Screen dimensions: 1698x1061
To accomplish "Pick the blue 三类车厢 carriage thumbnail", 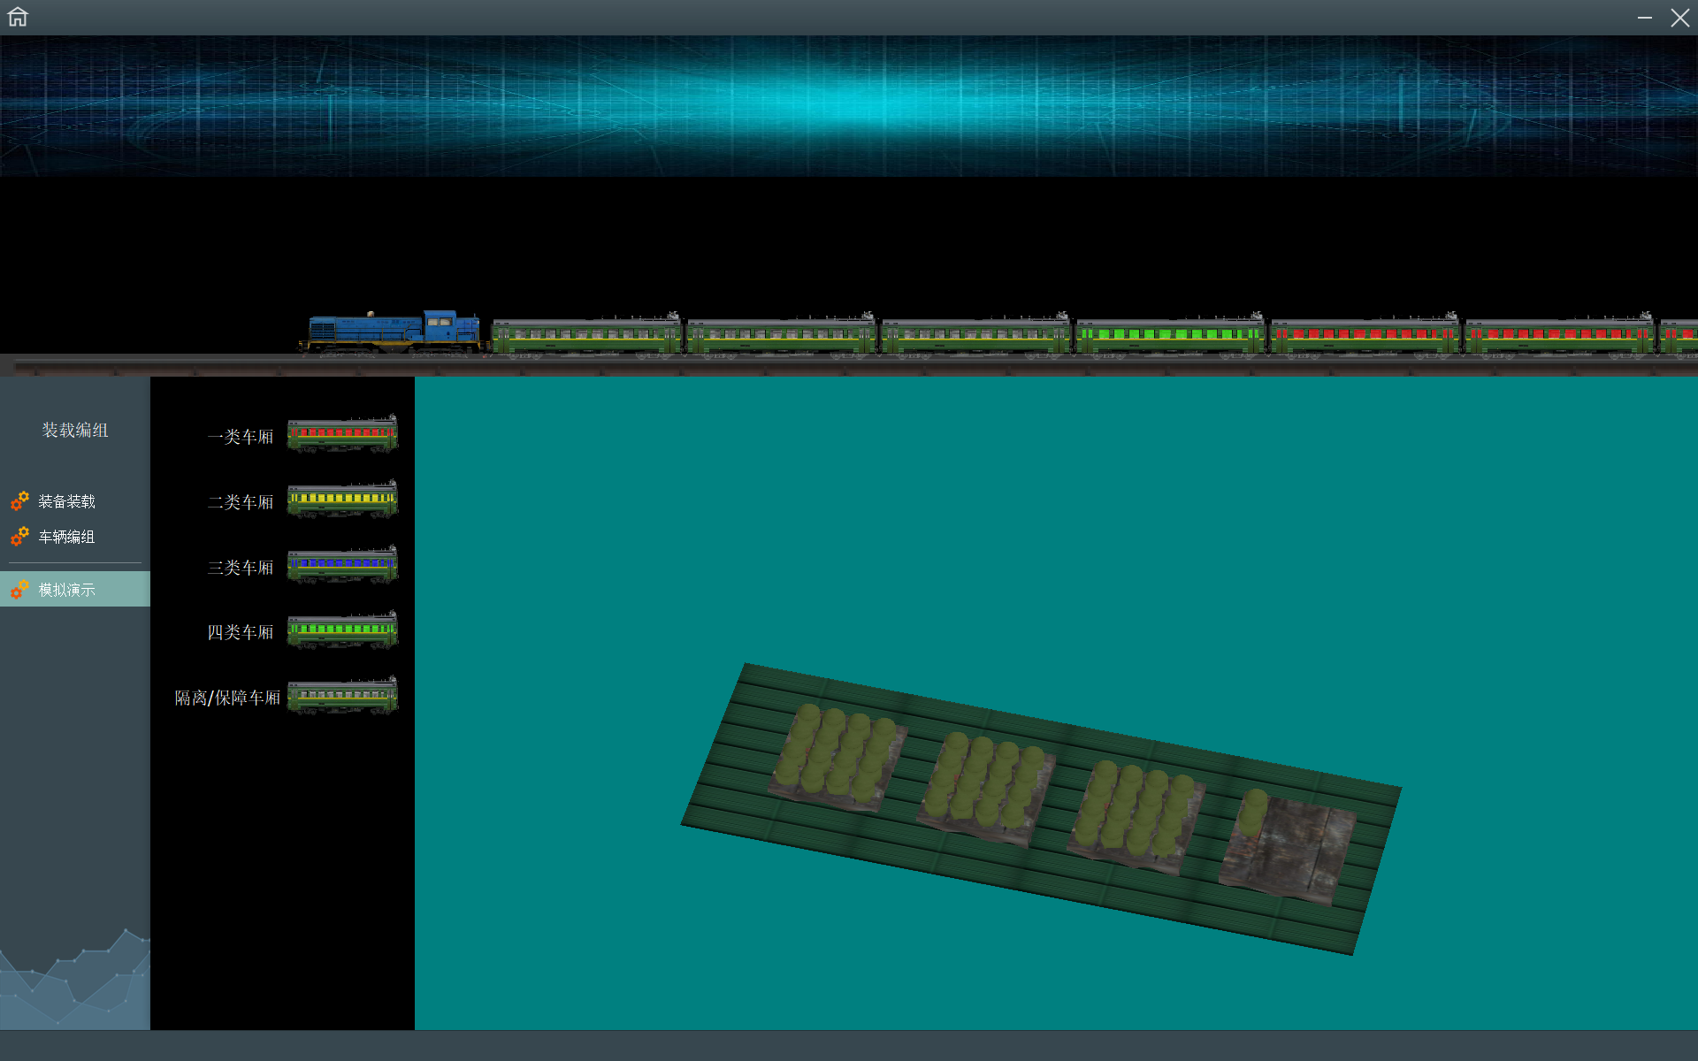I will [x=343, y=565].
